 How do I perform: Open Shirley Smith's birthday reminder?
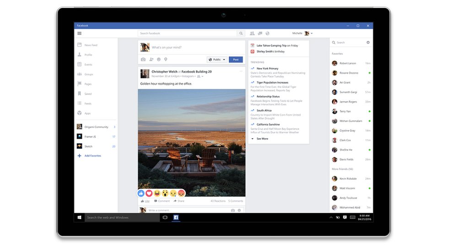coord(270,52)
